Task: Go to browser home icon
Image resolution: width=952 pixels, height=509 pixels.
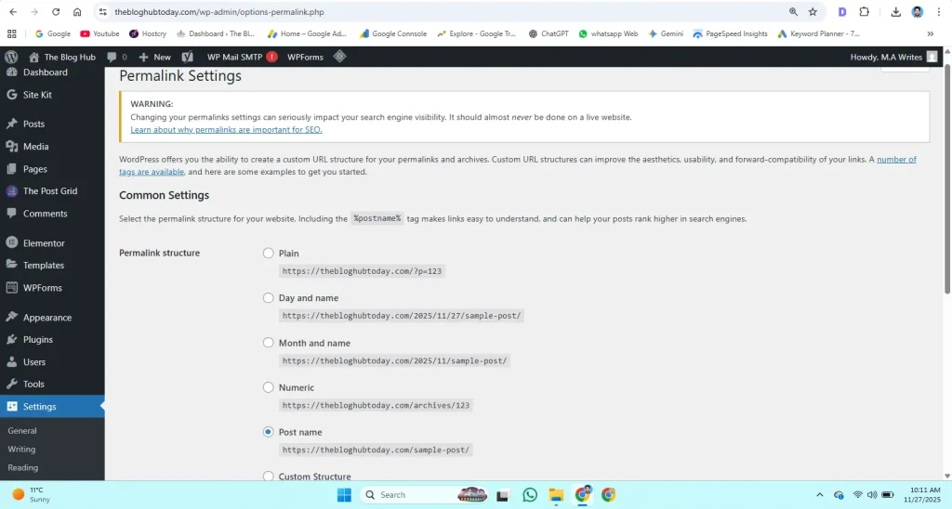Action: pos(77,11)
